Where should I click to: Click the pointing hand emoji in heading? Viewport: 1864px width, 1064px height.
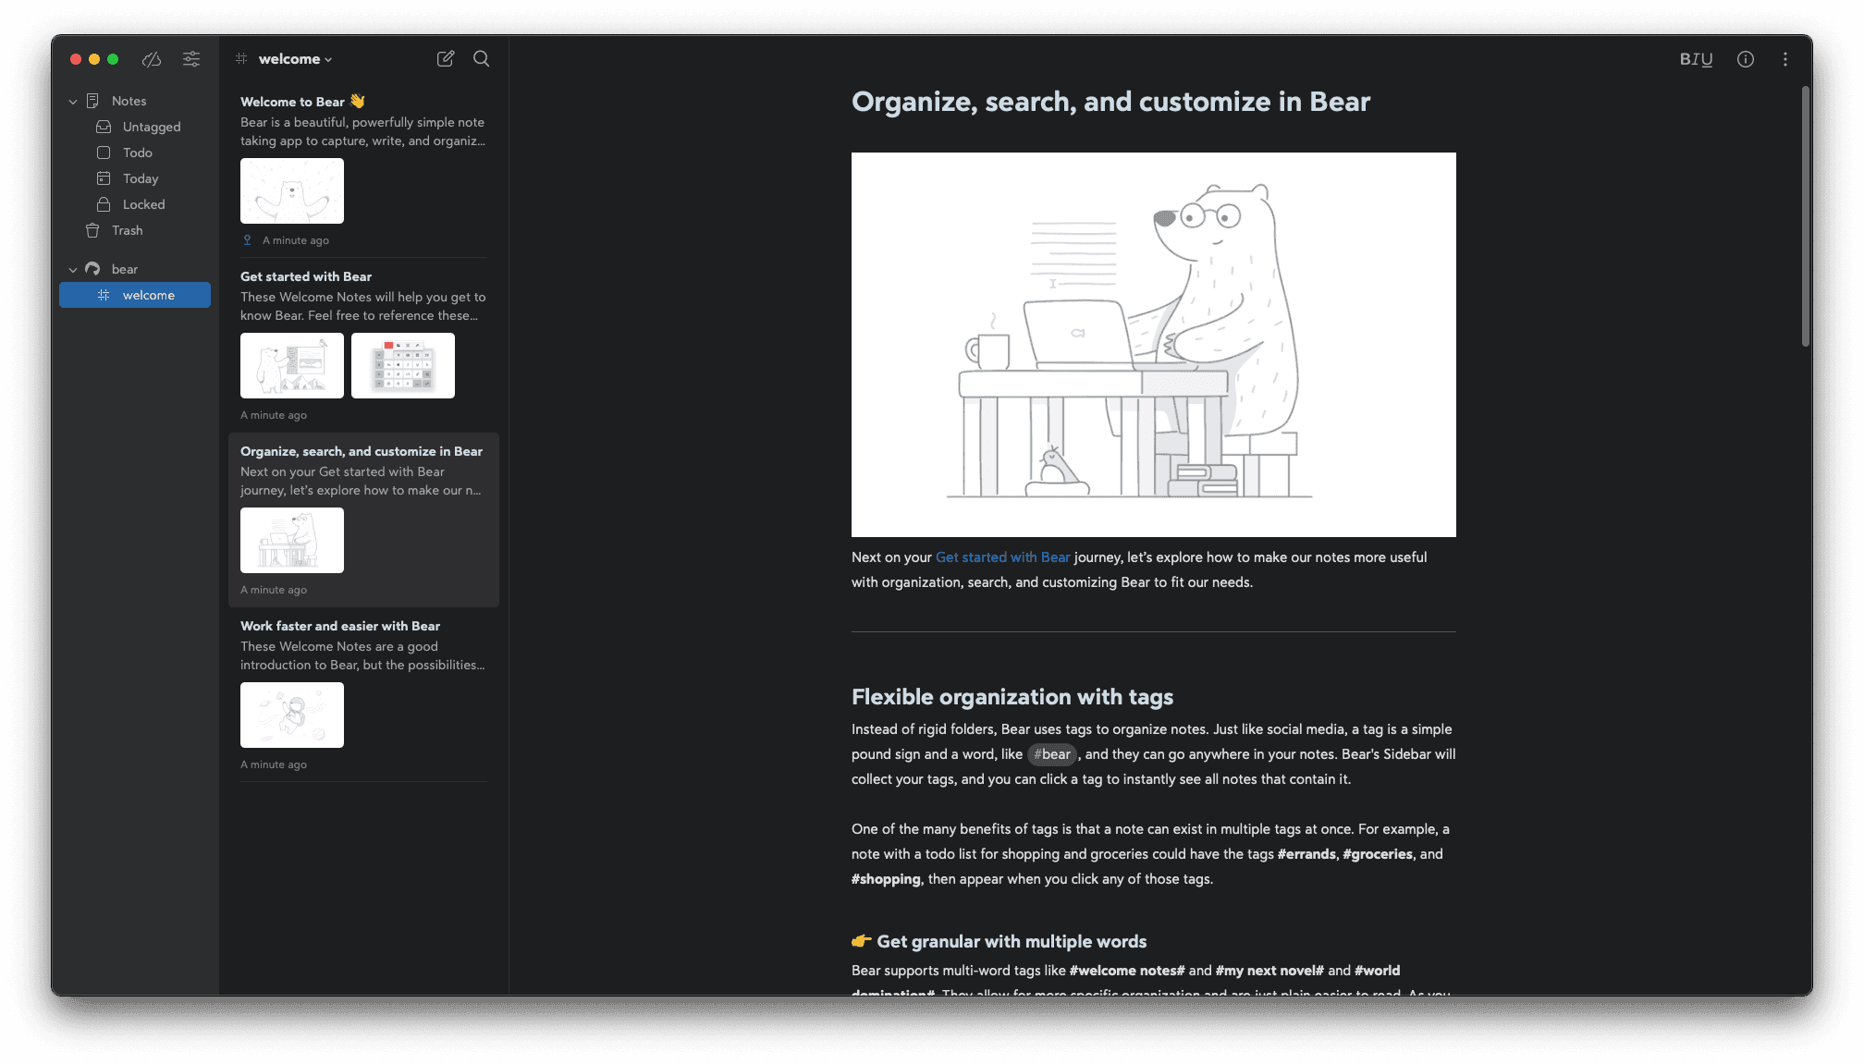click(862, 941)
